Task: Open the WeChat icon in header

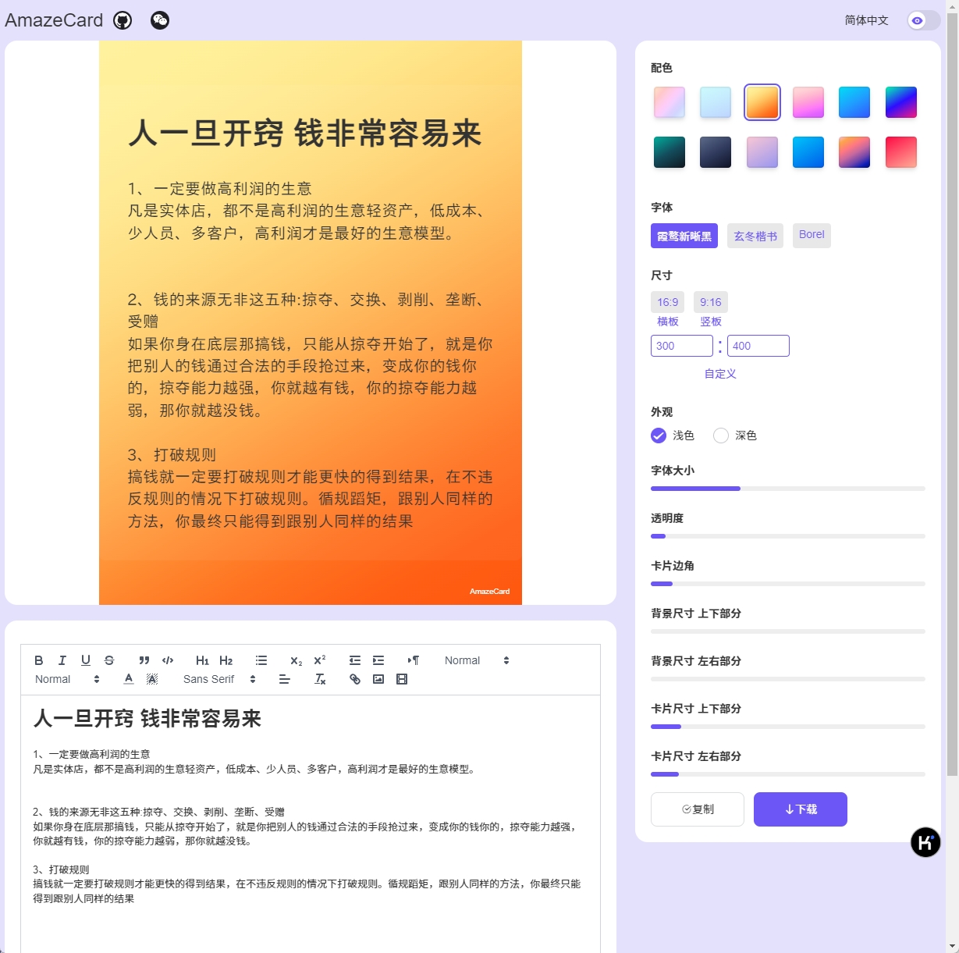Action: click(x=160, y=20)
